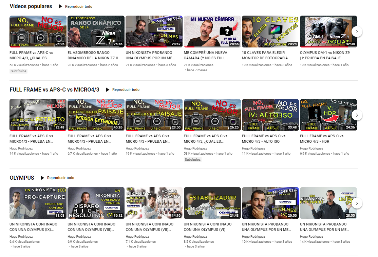Play all videos in OLYMPUS section

pos(57,178)
